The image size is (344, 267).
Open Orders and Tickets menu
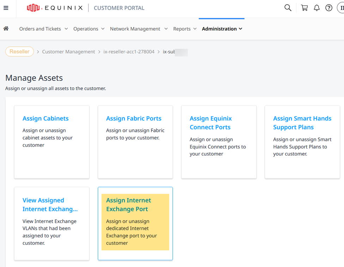40,29
